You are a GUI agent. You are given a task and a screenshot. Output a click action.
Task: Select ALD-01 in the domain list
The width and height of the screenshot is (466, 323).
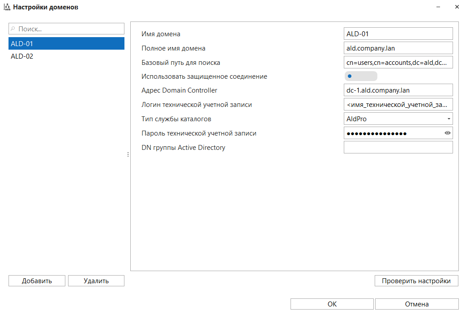coord(66,44)
